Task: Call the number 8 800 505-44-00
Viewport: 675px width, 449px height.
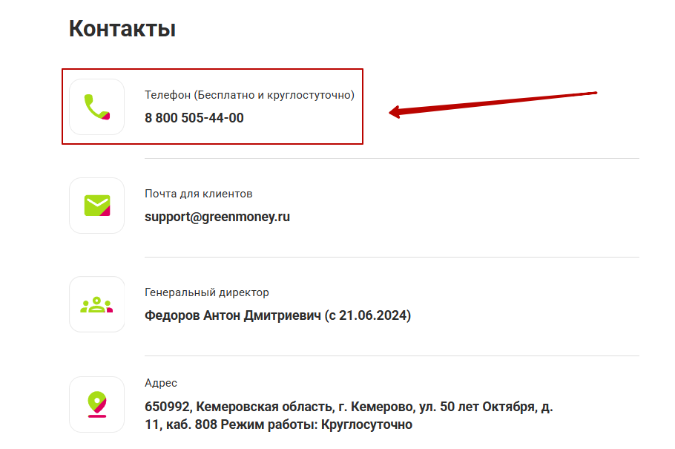Action: pos(194,118)
